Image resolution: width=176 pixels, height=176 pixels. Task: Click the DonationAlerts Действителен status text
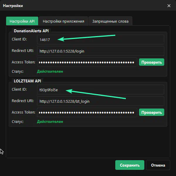[x=50, y=71]
